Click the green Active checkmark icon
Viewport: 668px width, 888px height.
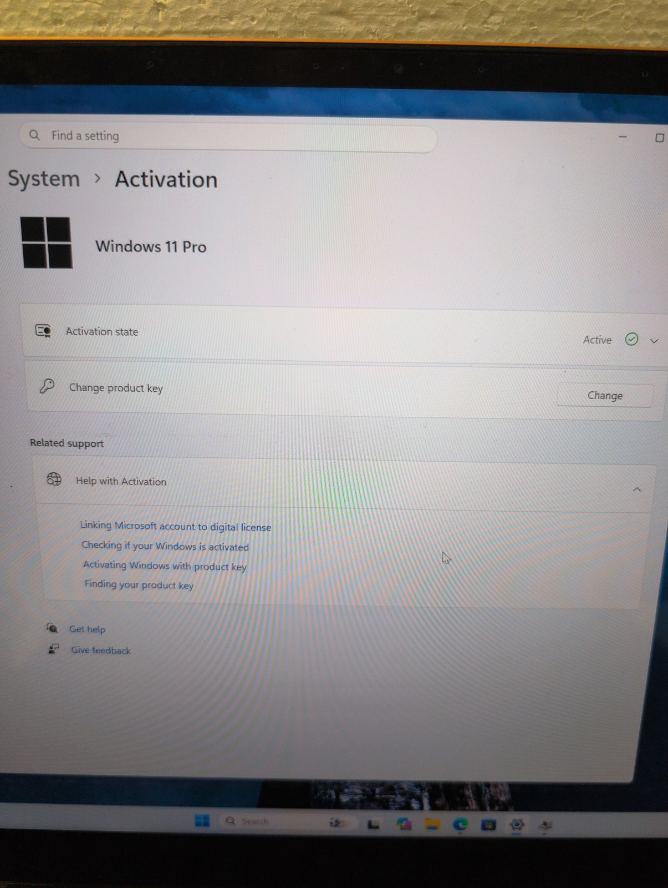click(x=631, y=339)
